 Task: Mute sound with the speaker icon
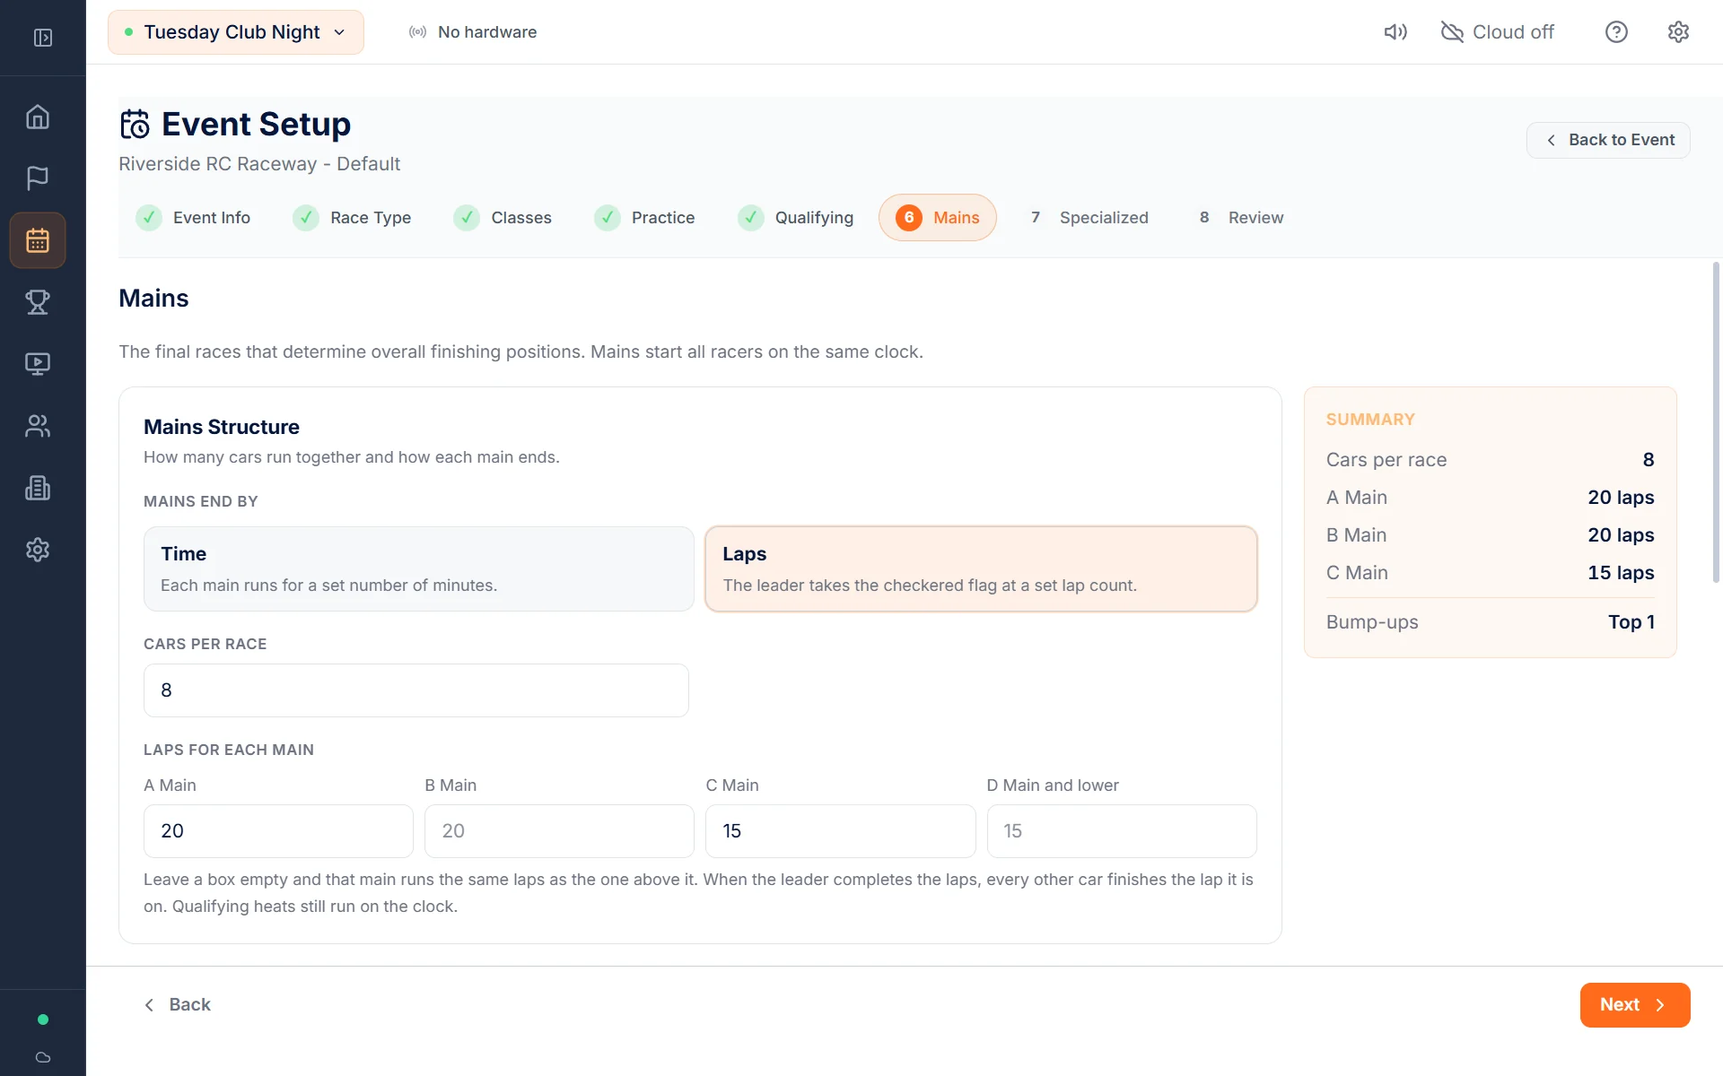[x=1395, y=32]
